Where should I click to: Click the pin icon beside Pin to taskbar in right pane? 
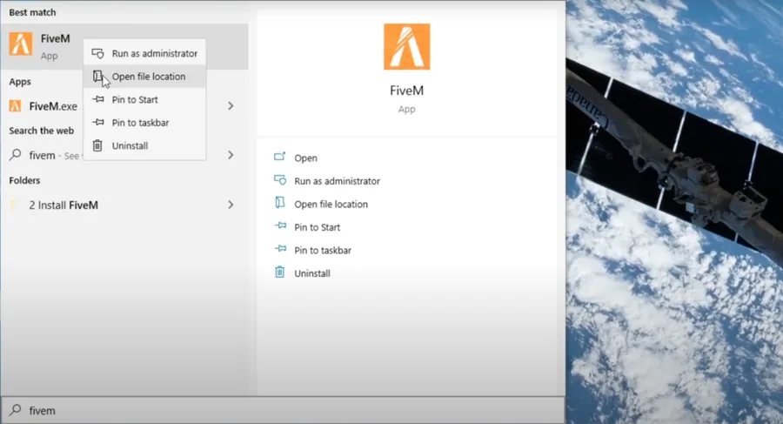pyautogui.click(x=280, y=248)
